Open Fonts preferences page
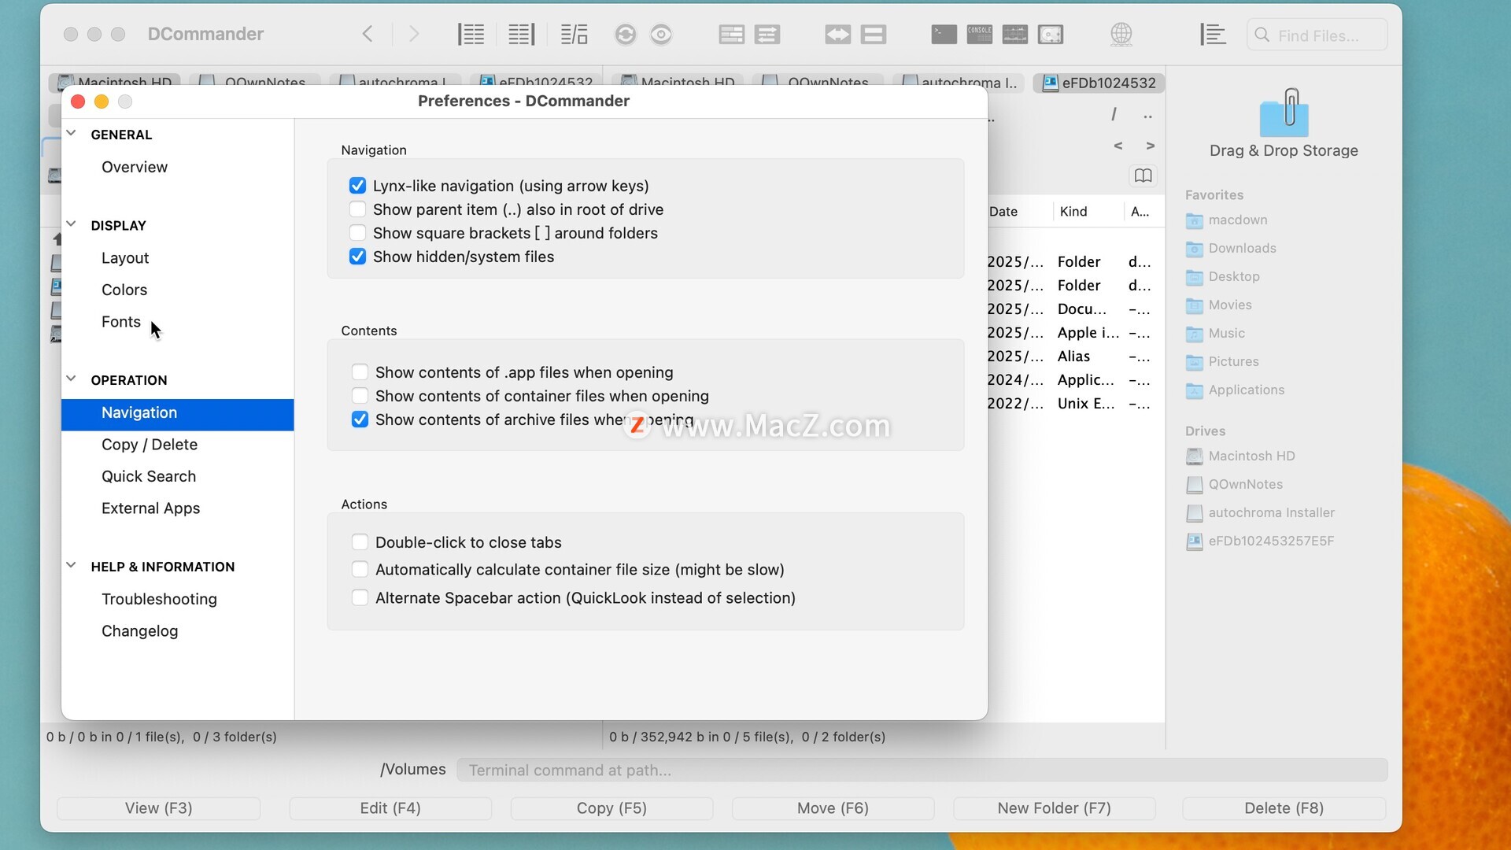The height and width of the screenshot is (850, 1511). click(x=121, y=322)
